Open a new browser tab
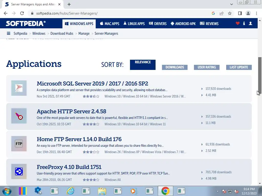 [69, 4]
